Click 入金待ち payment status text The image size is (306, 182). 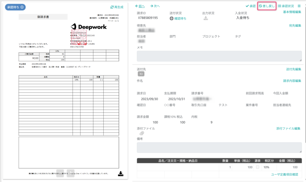coord(243,18)
